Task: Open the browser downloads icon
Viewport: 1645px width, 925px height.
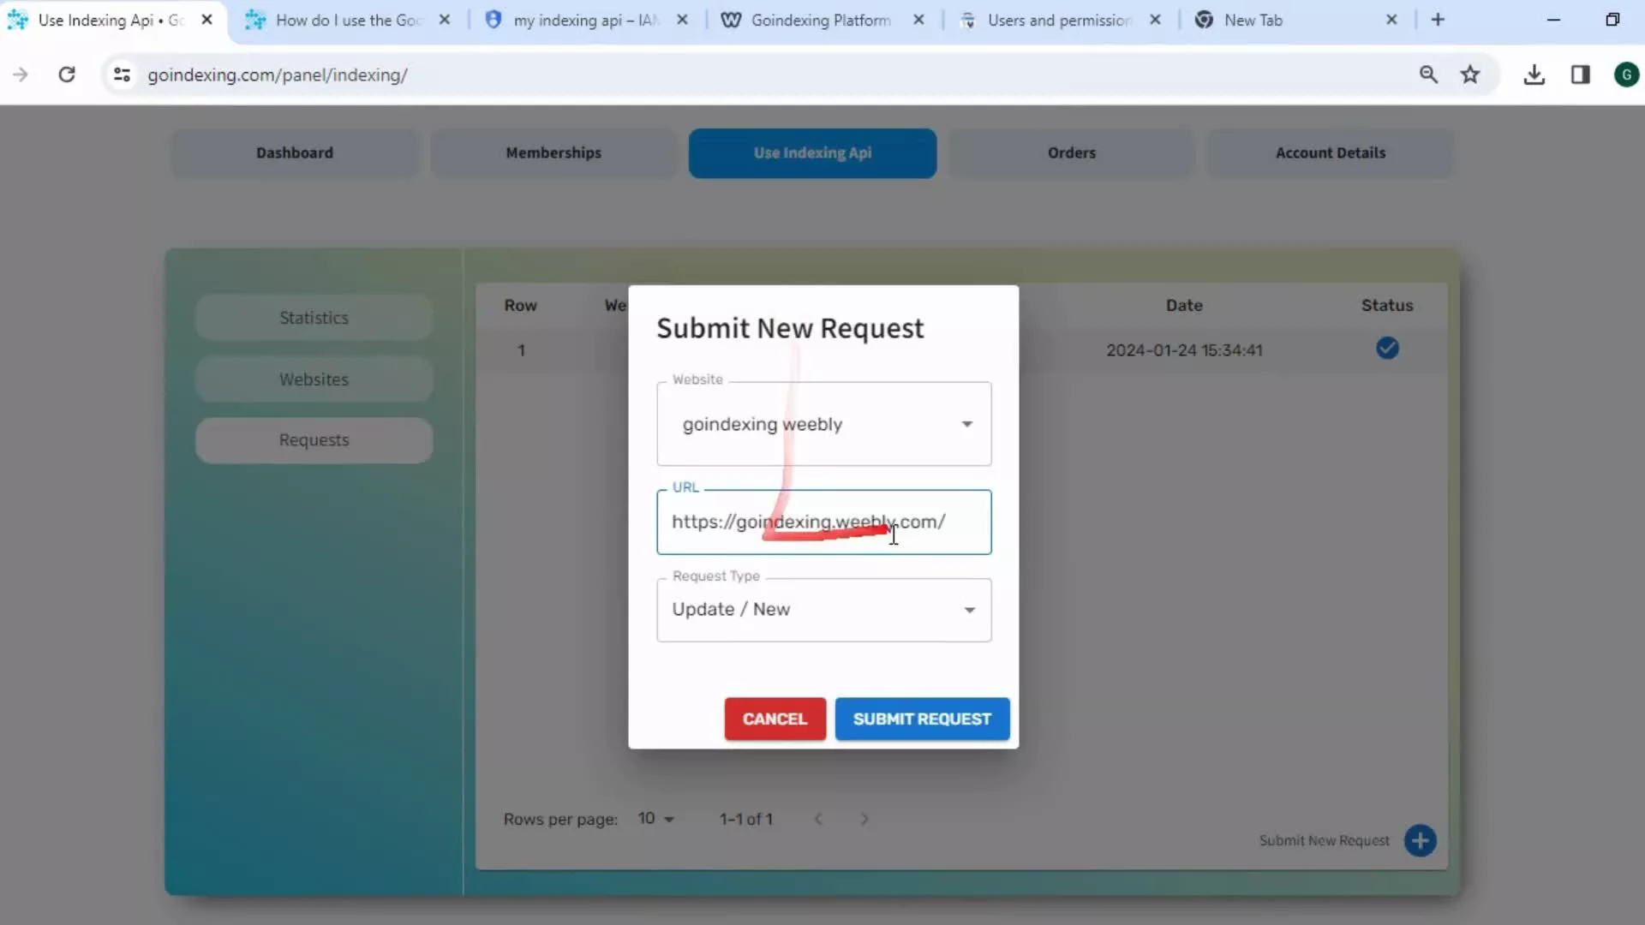Action: tap(1534, 75)
